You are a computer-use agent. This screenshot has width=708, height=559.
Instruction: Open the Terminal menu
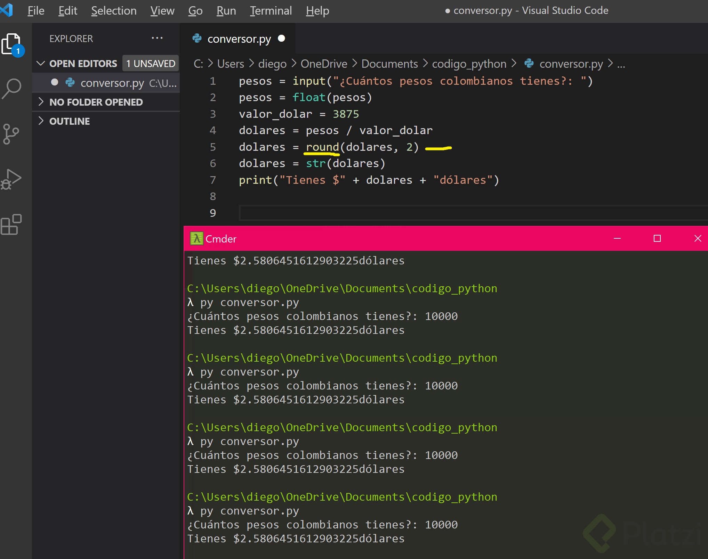click(x=271, y=11)
